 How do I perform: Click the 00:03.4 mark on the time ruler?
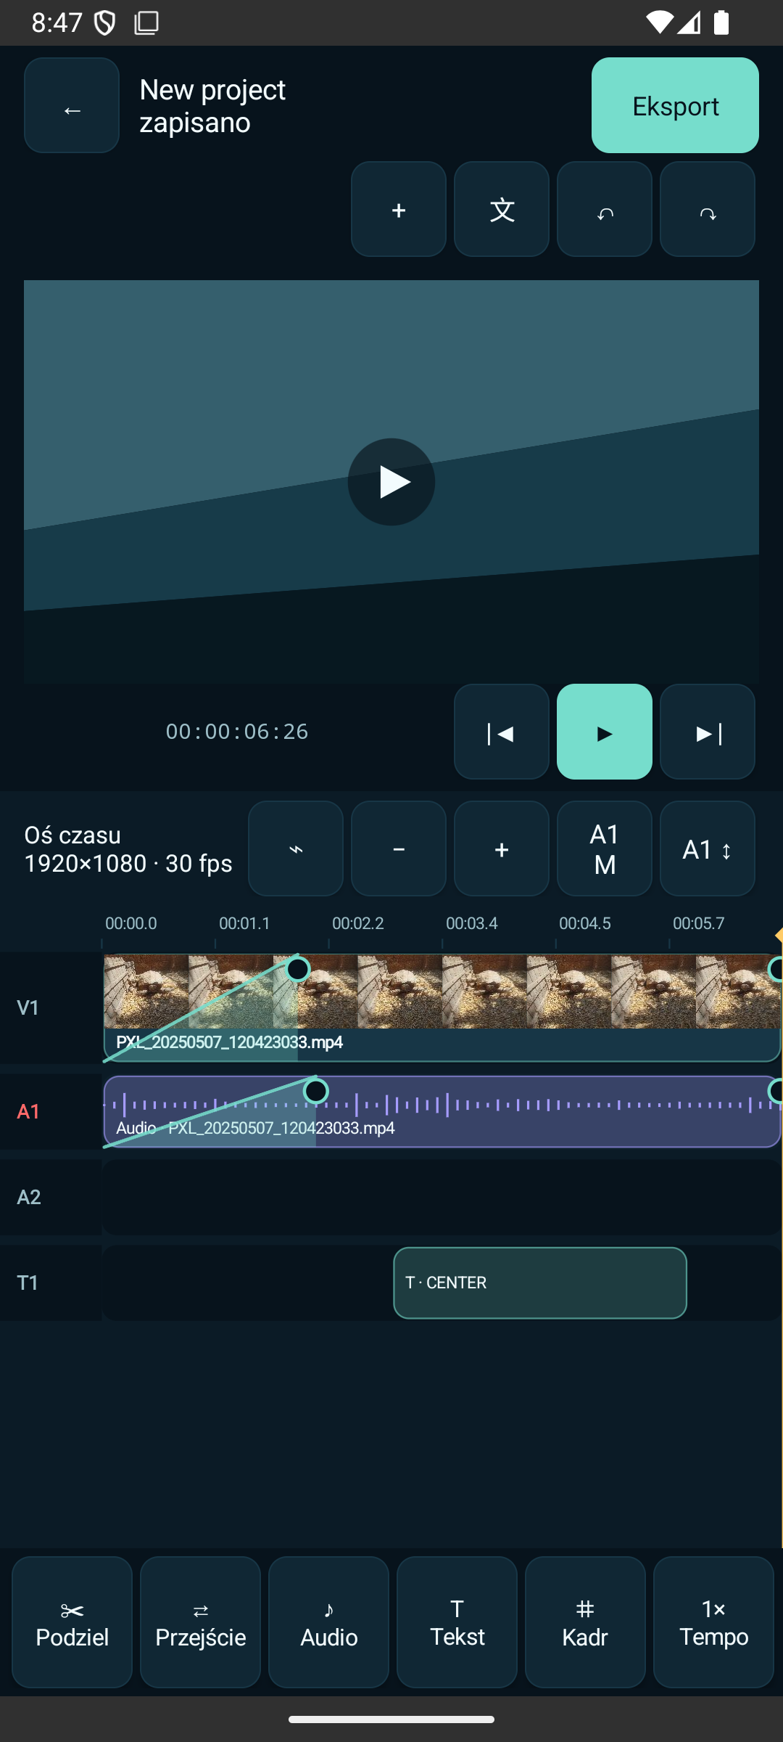coord(471,923)
